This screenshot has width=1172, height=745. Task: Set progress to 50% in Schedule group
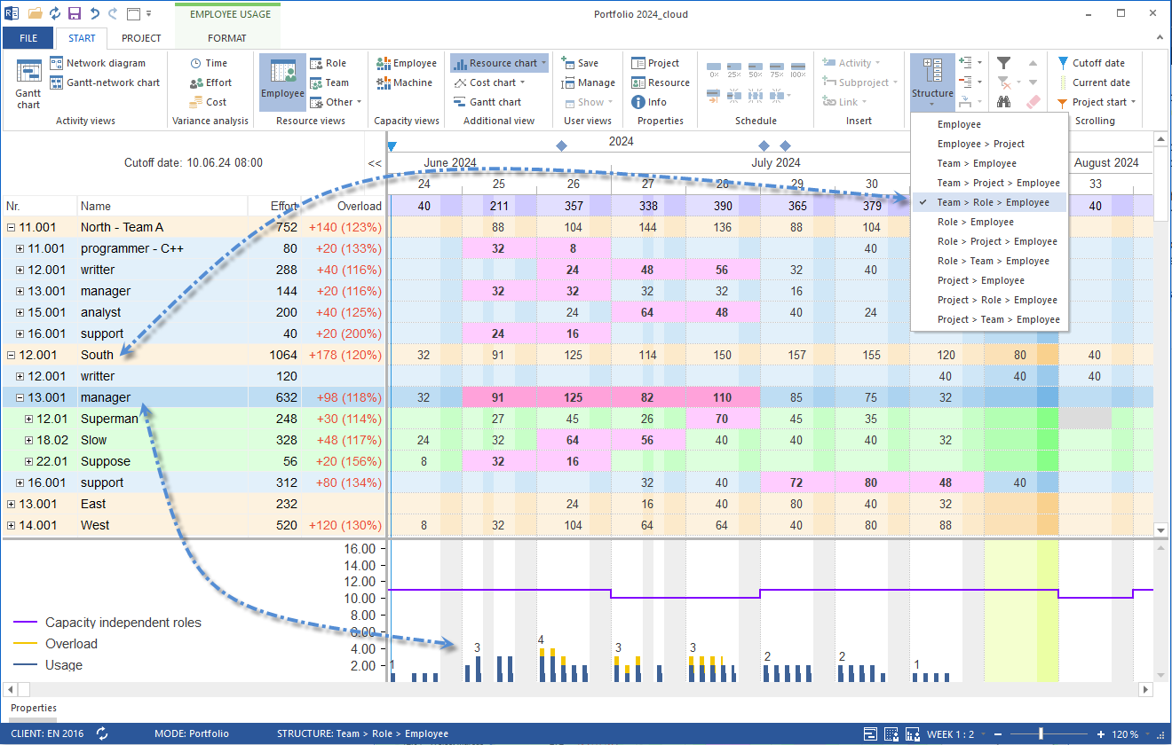click(x=755, y=69)
